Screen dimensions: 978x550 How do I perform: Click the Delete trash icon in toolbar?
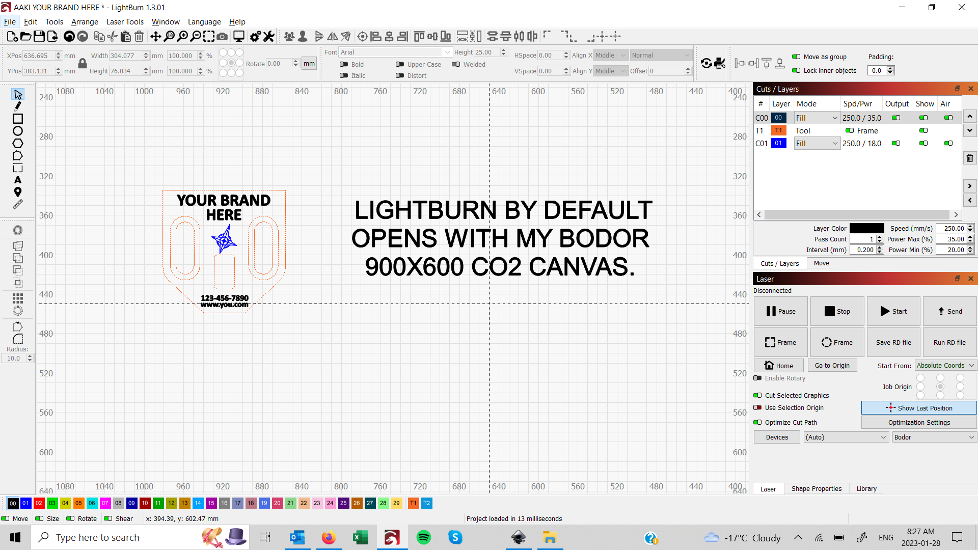[x=139, y=36]
